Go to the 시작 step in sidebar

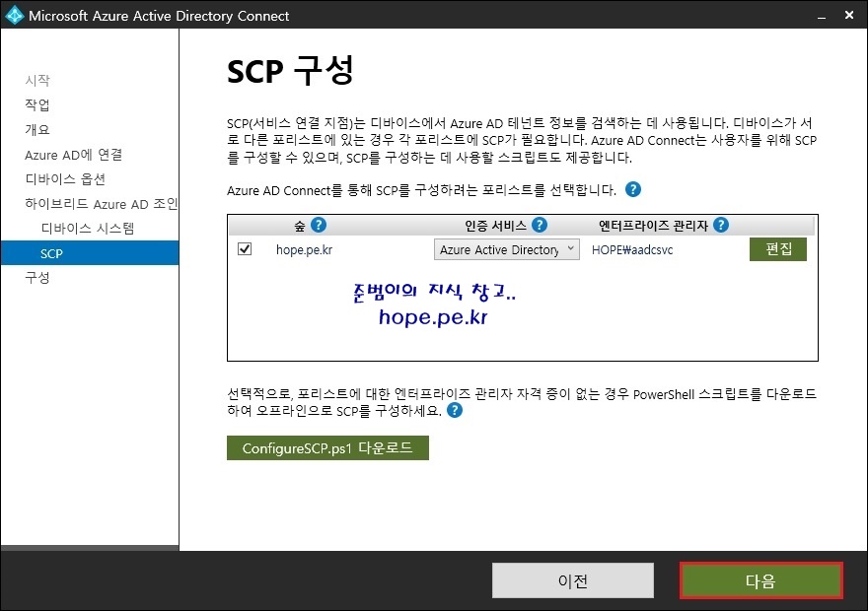coord(37,80)
